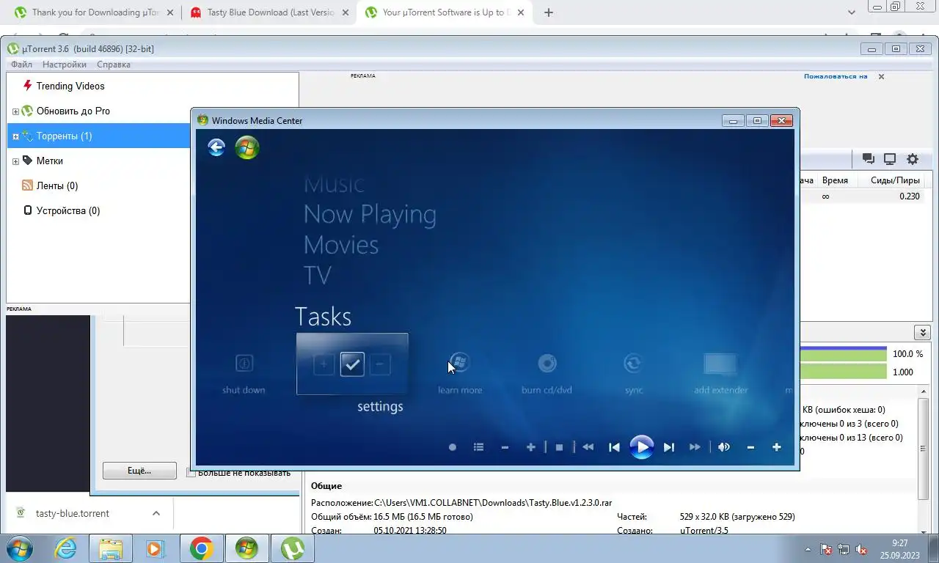Select the shut down task

pos(244,373)
